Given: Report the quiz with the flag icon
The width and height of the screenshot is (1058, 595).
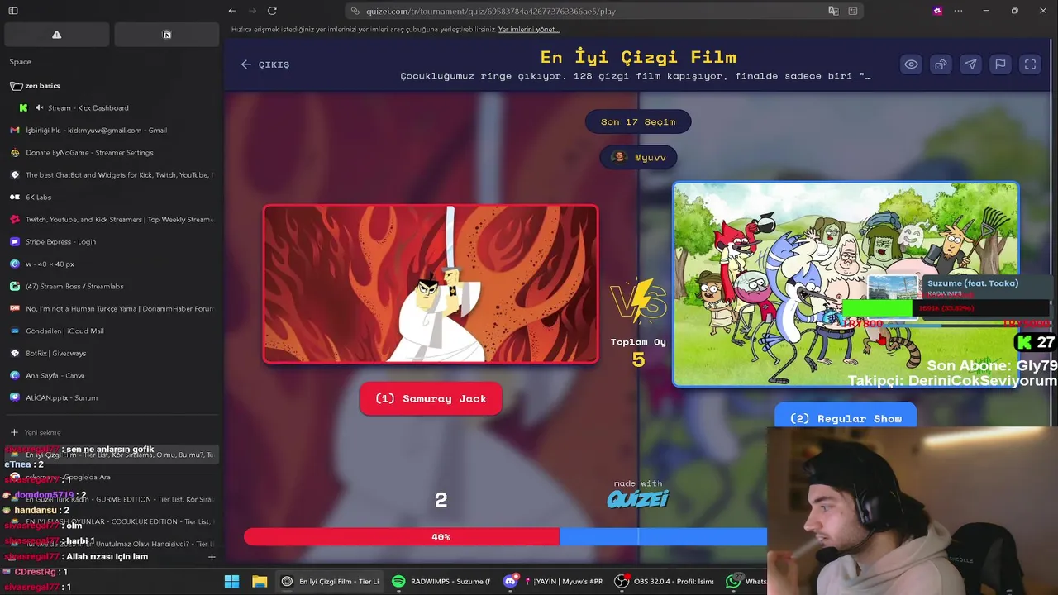Looking at the screenshot, I should click(x=1000, y=64).
